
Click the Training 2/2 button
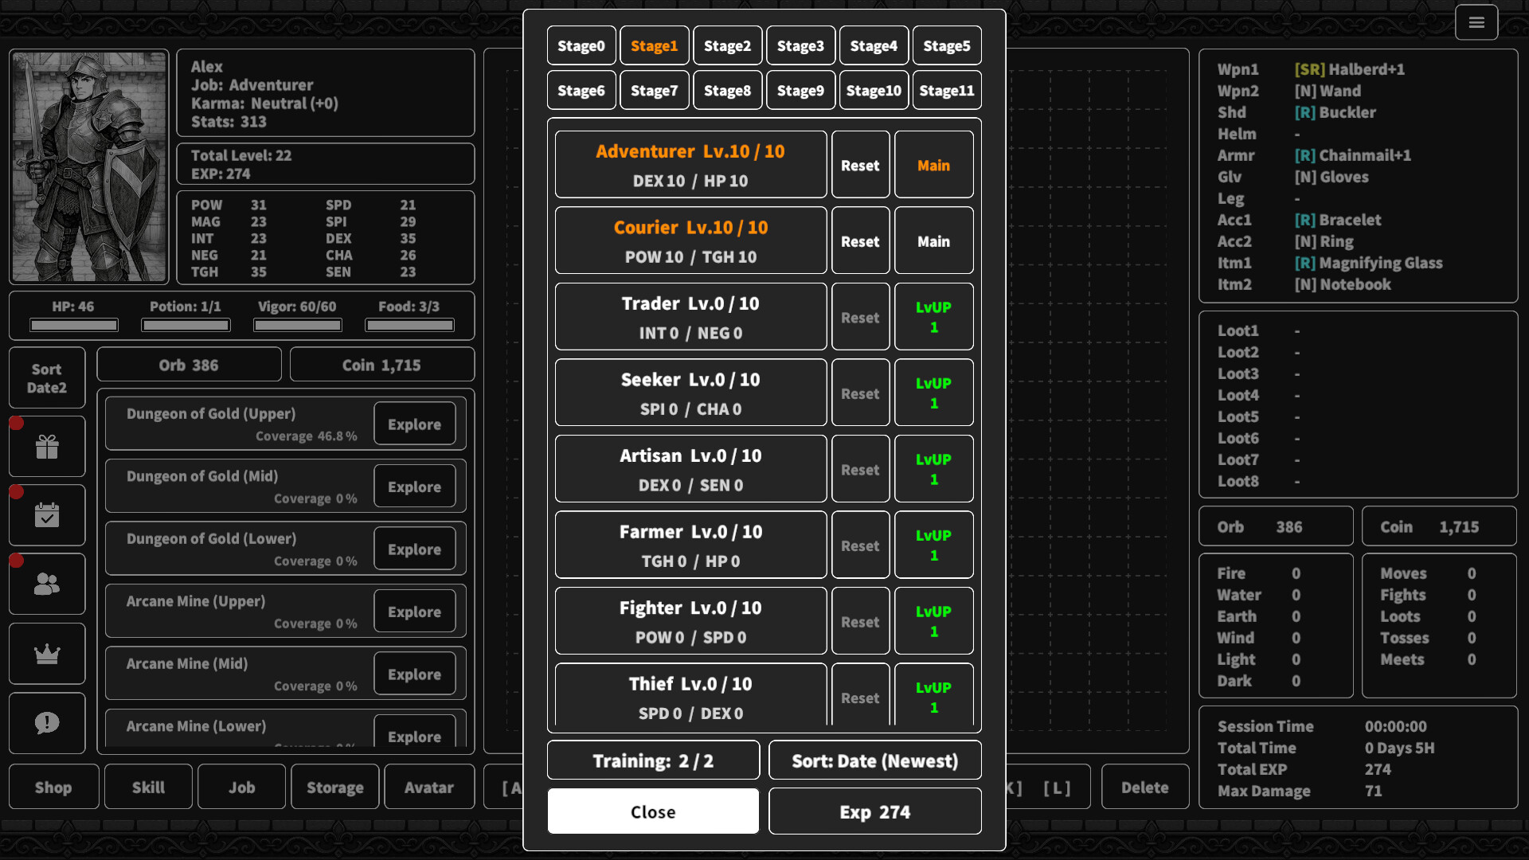(653, 760)
